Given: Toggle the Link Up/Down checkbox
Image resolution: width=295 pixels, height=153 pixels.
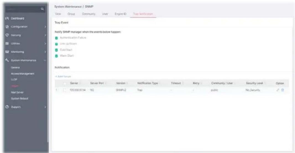Looking at the screenshot, I should click(x=56, y=44).
